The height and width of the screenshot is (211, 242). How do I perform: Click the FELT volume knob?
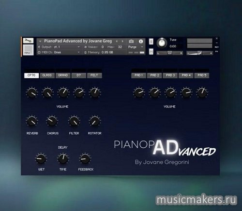coord(95,93)
